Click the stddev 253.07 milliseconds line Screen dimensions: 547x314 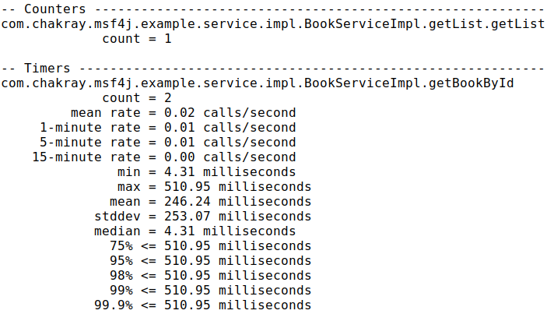[x=202, y=217]
